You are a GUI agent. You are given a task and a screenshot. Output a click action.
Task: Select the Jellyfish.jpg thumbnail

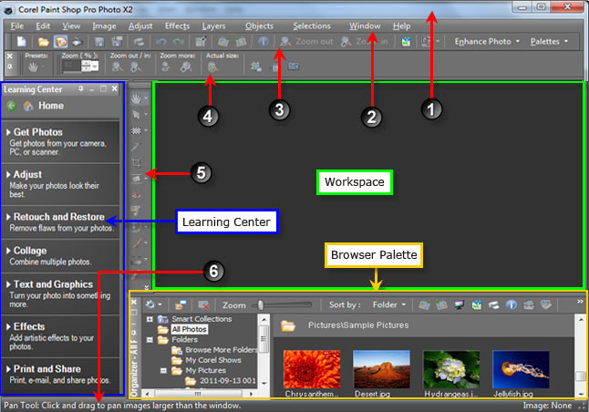pos(521,369)
